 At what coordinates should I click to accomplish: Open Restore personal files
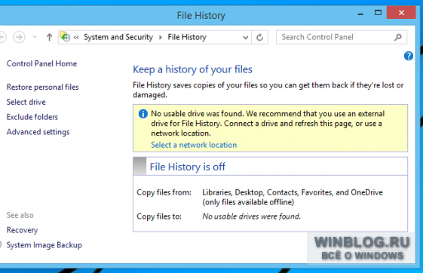pyautogui.click(x=43, y=87)
